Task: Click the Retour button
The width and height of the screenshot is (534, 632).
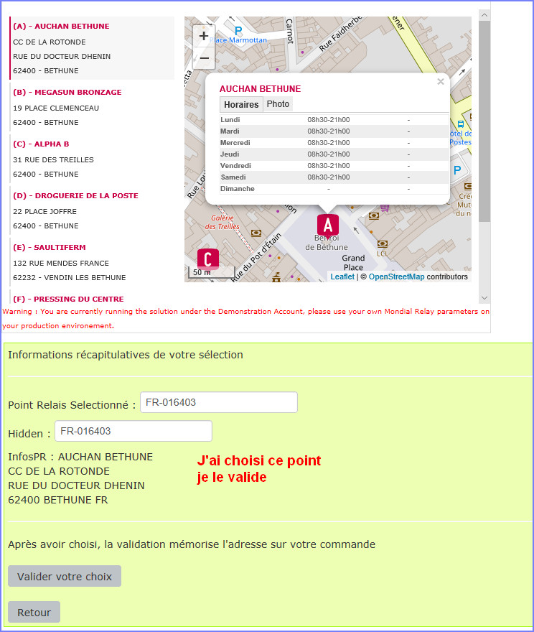Action: (x=34, y=613)
